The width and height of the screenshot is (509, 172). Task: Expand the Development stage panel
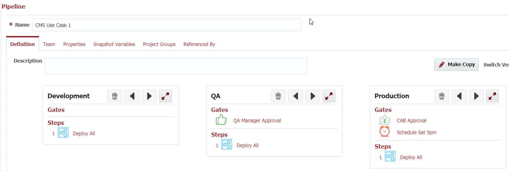coord(166,96)
